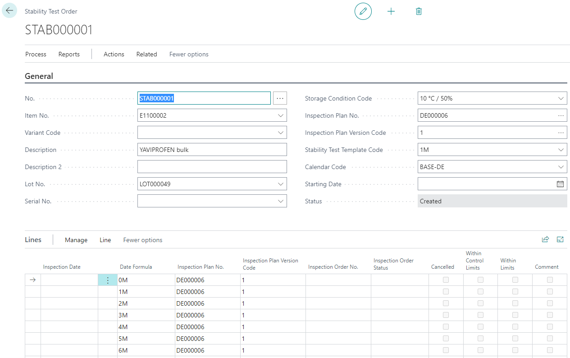570x358 pixels.
Task: Click the Description field with YAVIPROFEN bulk
Action: click(x=212, y=150)
